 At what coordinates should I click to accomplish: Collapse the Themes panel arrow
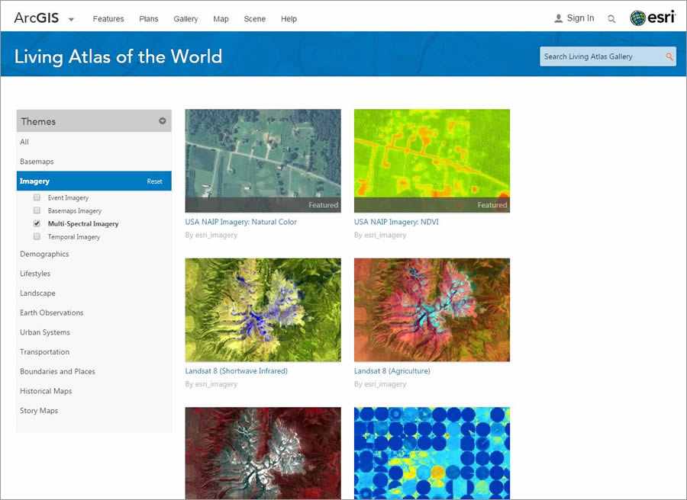click(x=162, y=120)
